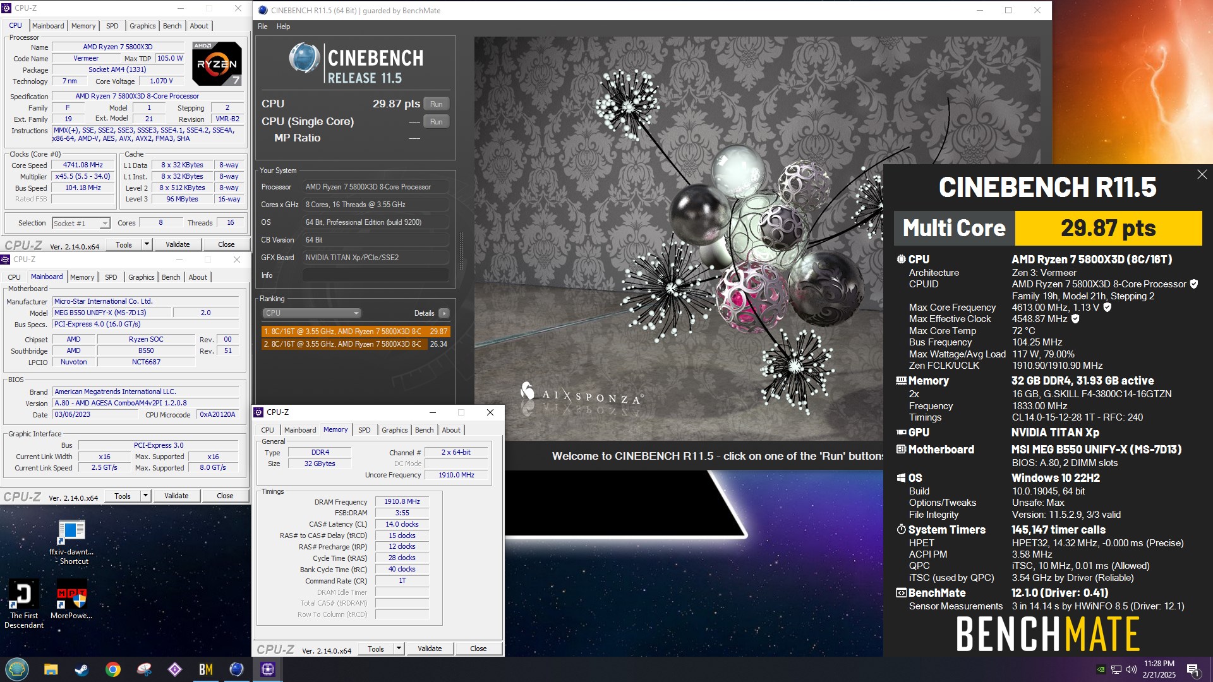Click the CPU section icon in BenchMate panel
Screen dimensions: 1213x682
pos(901,260)
